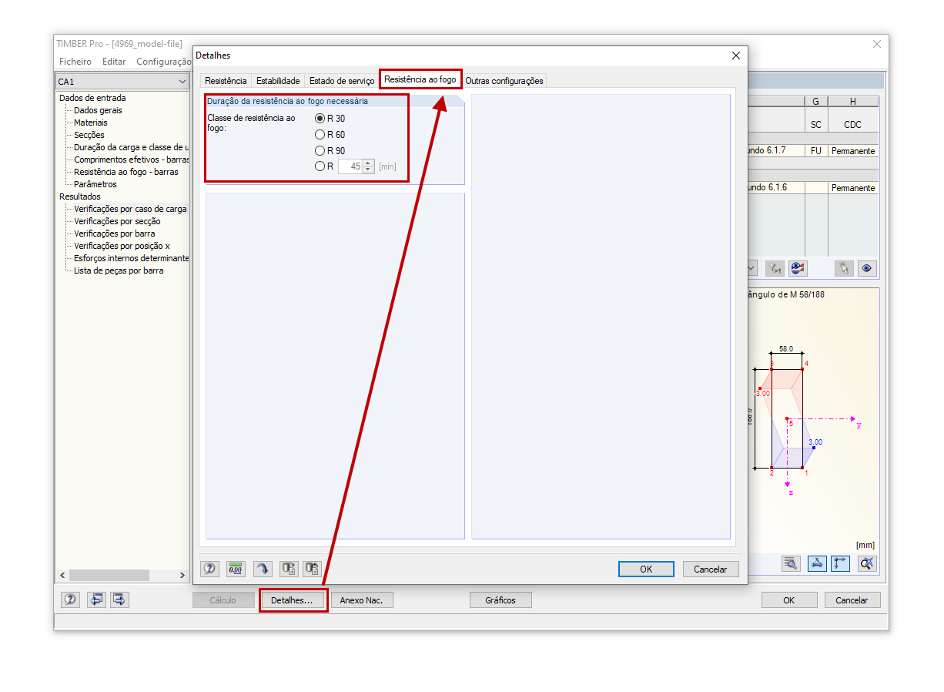Screen dimensions: 944x692
Task: Select the Resistência ao fogo tab
Action: click(420, 79)
